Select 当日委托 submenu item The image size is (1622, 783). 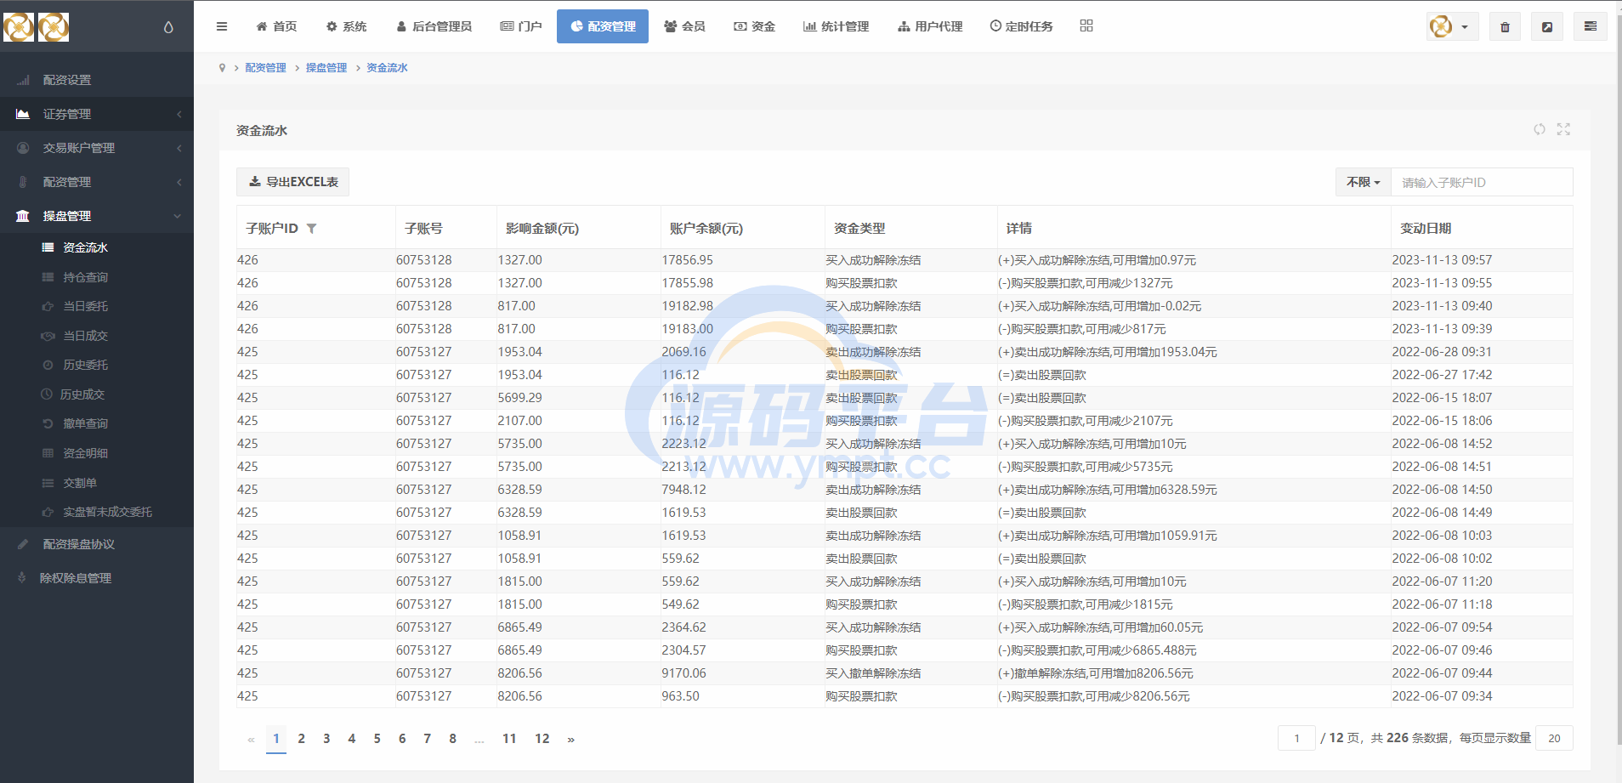click(97, 306)
